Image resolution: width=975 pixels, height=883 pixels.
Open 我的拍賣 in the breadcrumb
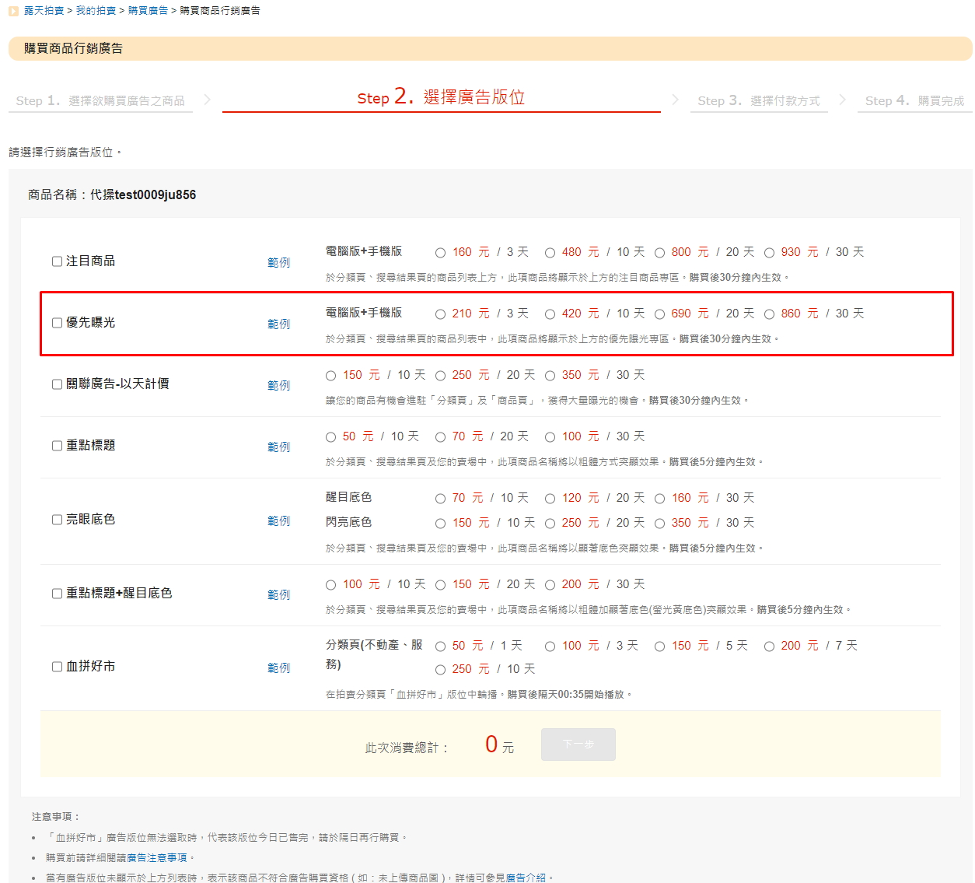click(x=96, y=11)
